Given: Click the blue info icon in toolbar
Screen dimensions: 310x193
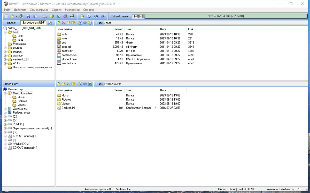Looking at the screenshot, I should [89, 16].
